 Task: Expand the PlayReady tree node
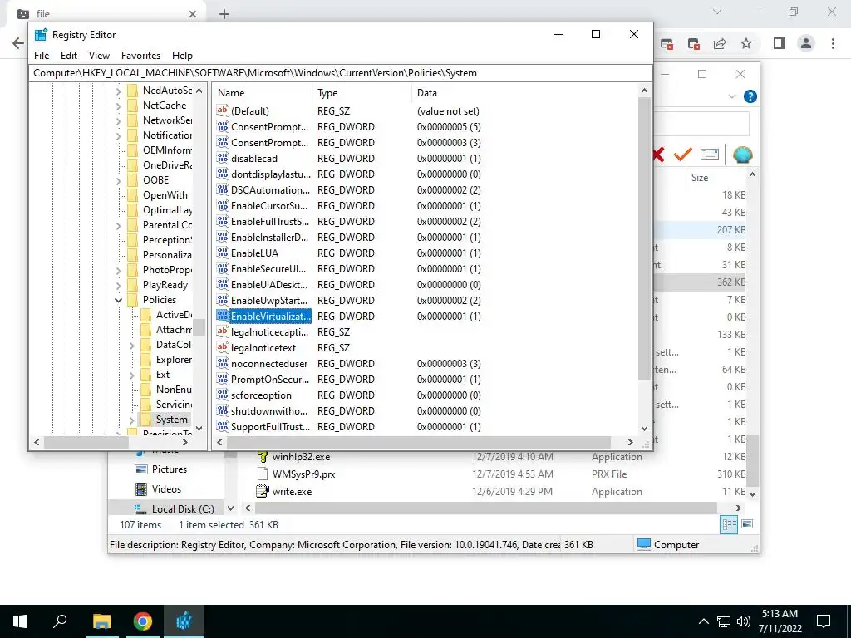(118, 285)
